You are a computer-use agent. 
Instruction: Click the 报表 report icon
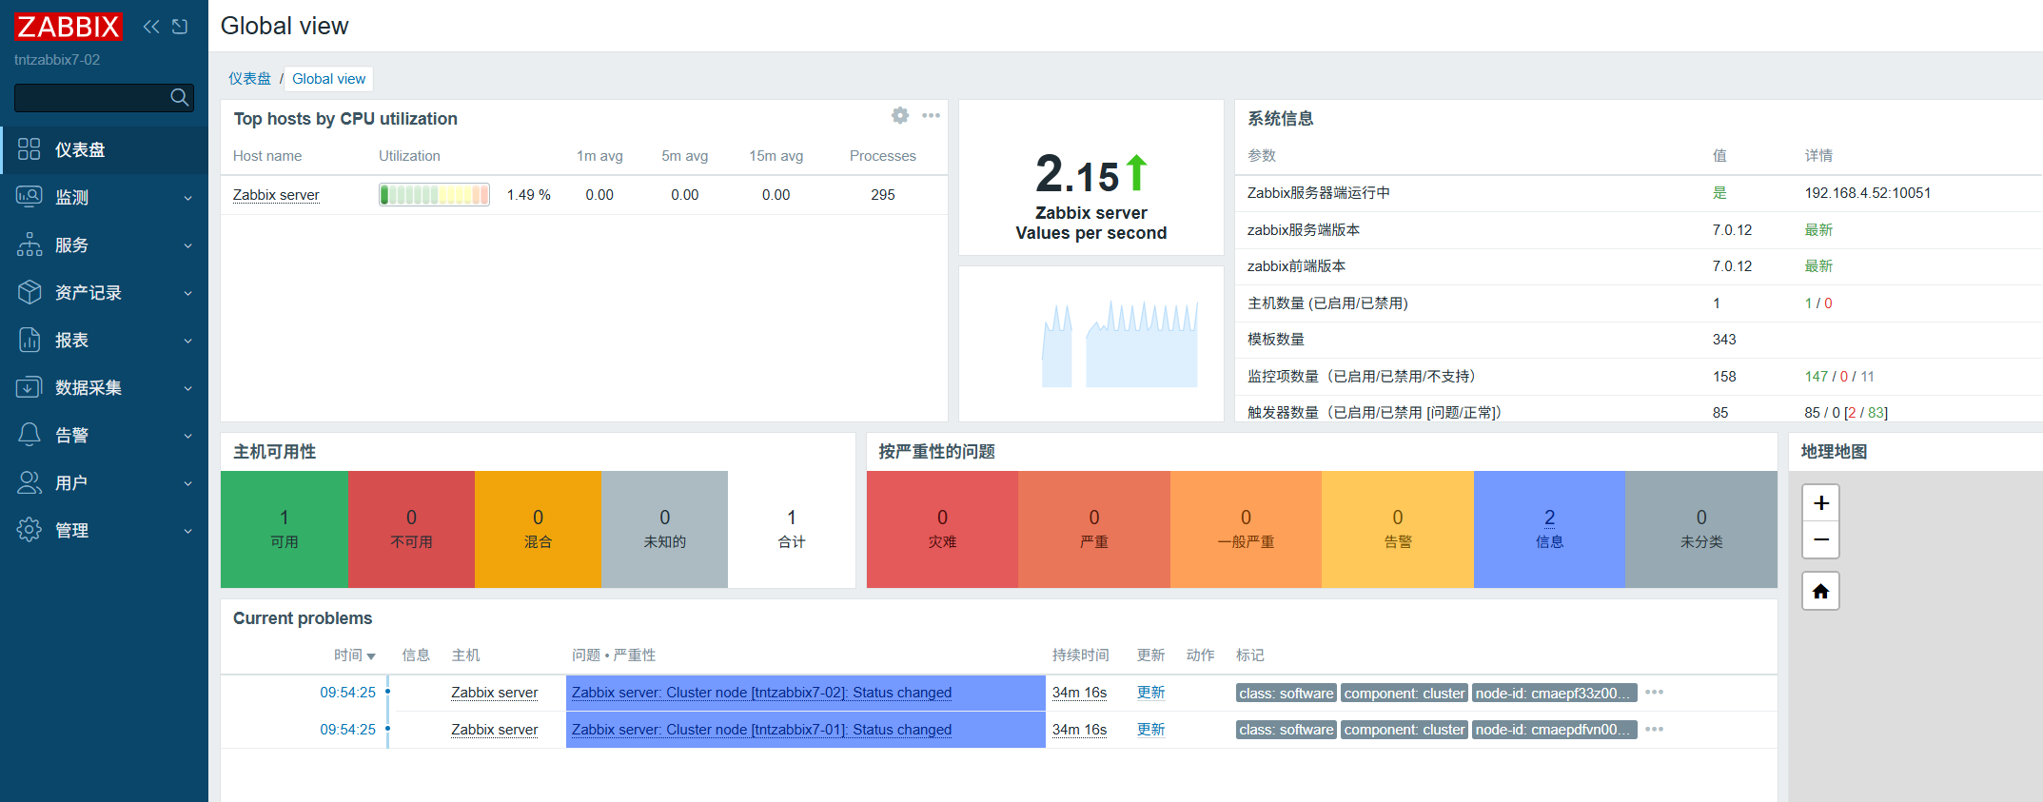29,340
